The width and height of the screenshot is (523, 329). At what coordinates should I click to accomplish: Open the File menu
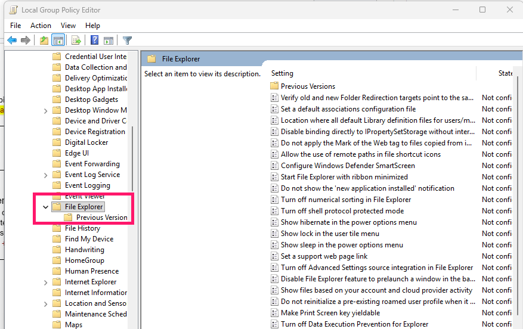pos(16,26)
